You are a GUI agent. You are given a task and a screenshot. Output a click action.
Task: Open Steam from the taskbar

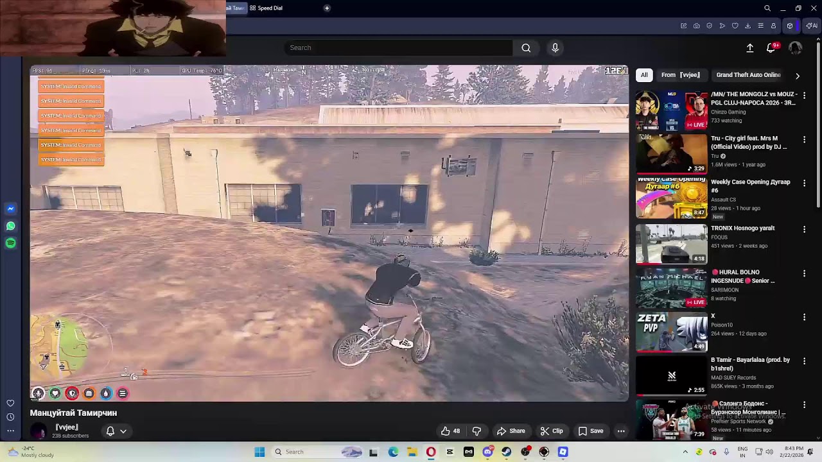coord(507,452)
